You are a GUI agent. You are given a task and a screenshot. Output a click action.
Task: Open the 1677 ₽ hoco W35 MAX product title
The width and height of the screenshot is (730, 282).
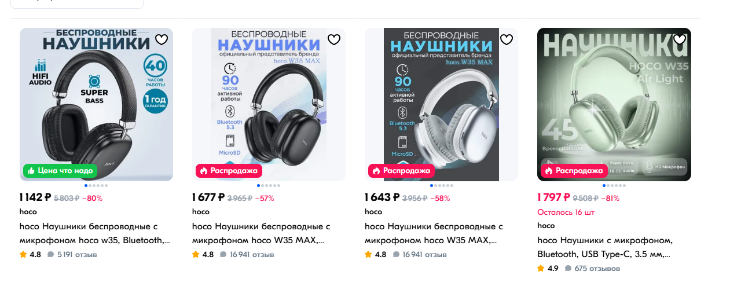point(261,233)
